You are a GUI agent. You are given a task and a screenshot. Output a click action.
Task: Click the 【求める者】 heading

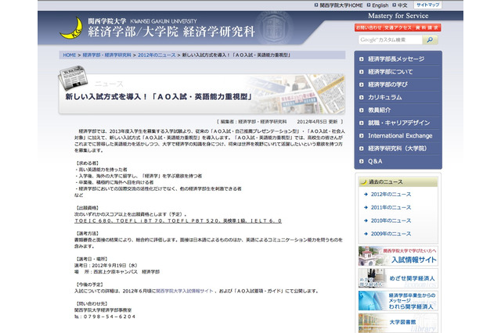click(87, 163)
